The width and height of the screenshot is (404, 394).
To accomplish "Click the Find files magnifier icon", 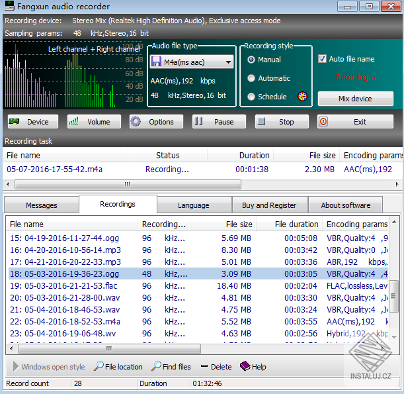I will coord(156,366).
